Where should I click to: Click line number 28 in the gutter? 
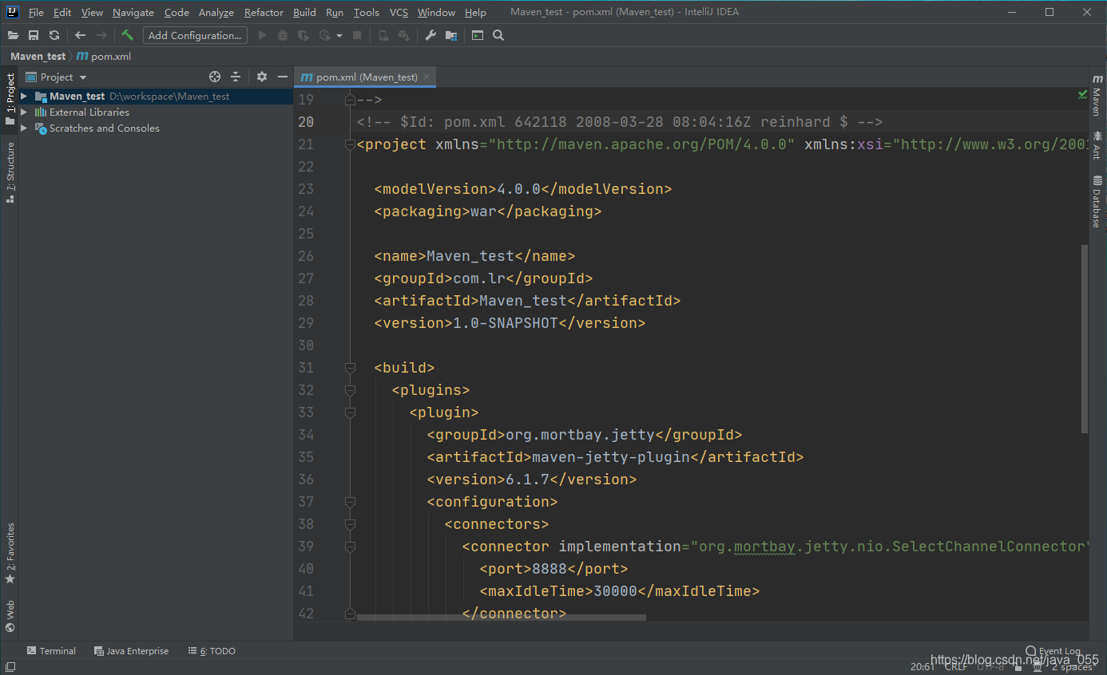coord(305,301)
